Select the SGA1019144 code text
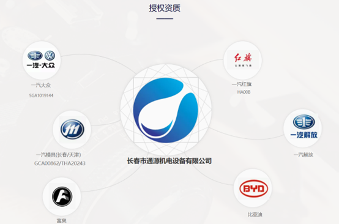339x224 pixels. [41, 95]
